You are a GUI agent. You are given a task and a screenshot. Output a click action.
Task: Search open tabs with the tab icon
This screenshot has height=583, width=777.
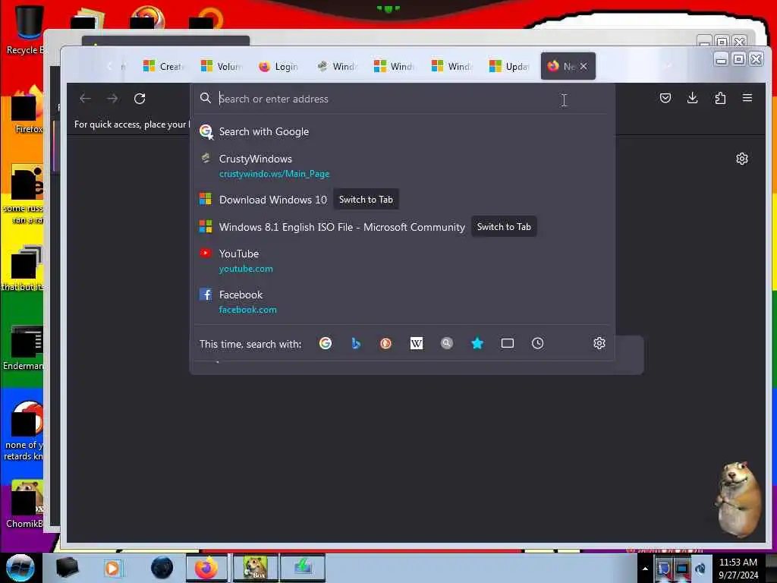pyautogui.click(x=508, y=343)
